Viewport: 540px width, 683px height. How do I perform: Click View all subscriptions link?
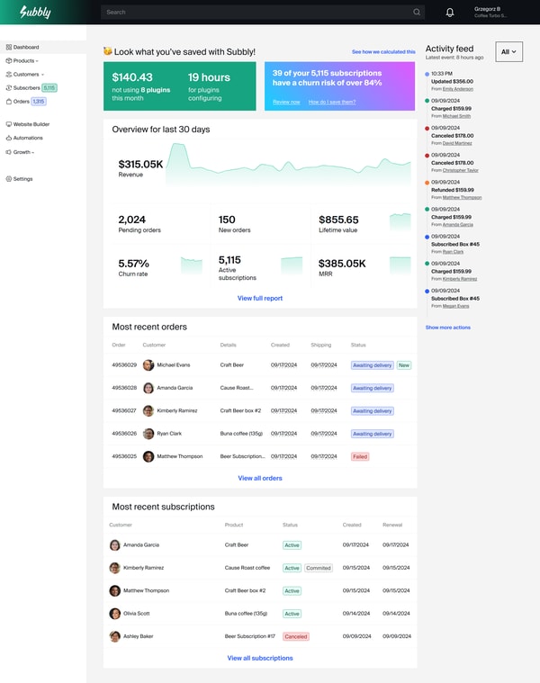(260, 658)
